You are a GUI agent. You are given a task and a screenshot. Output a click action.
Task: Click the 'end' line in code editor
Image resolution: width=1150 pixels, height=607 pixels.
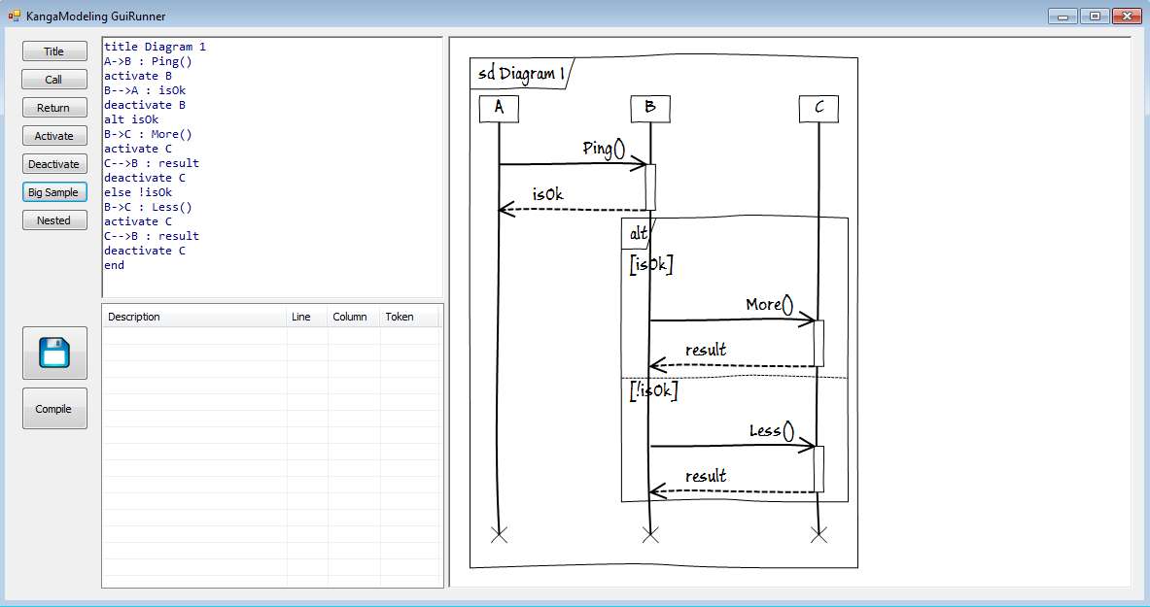[115, 265]
